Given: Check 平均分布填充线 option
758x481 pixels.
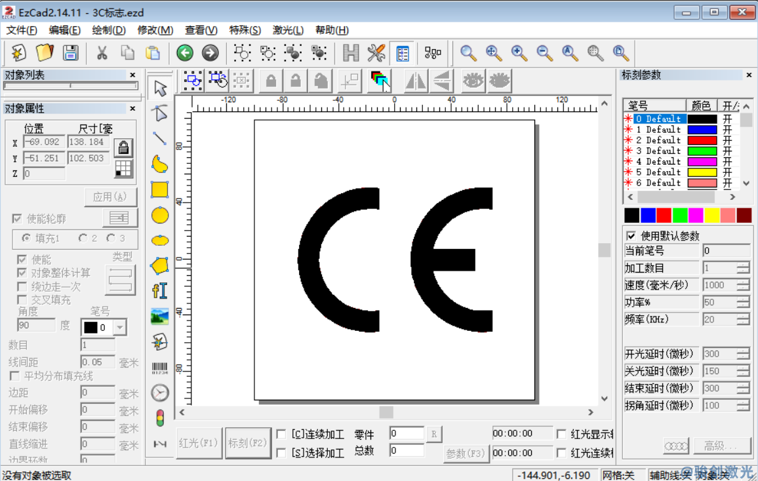Looking at the screenshot, I should (14, 375).
